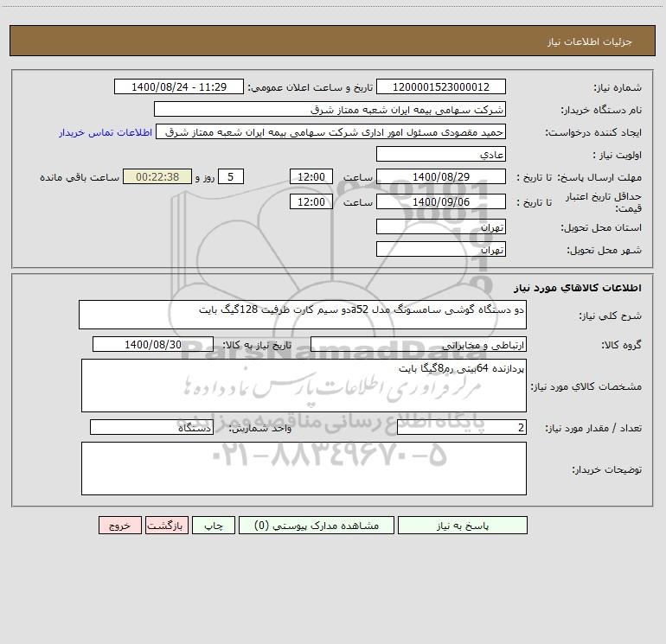Click label 'اولویت نیاز :'
666x644 pixels.
tap(618, 156)
